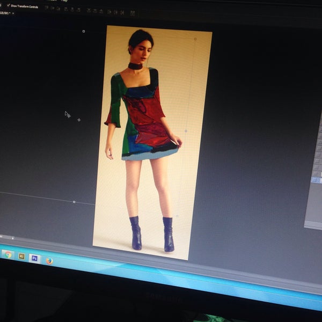This screenshot has width=322, height=322.
Task: Click the bottom-left transform handle
Action: [74, 202]
